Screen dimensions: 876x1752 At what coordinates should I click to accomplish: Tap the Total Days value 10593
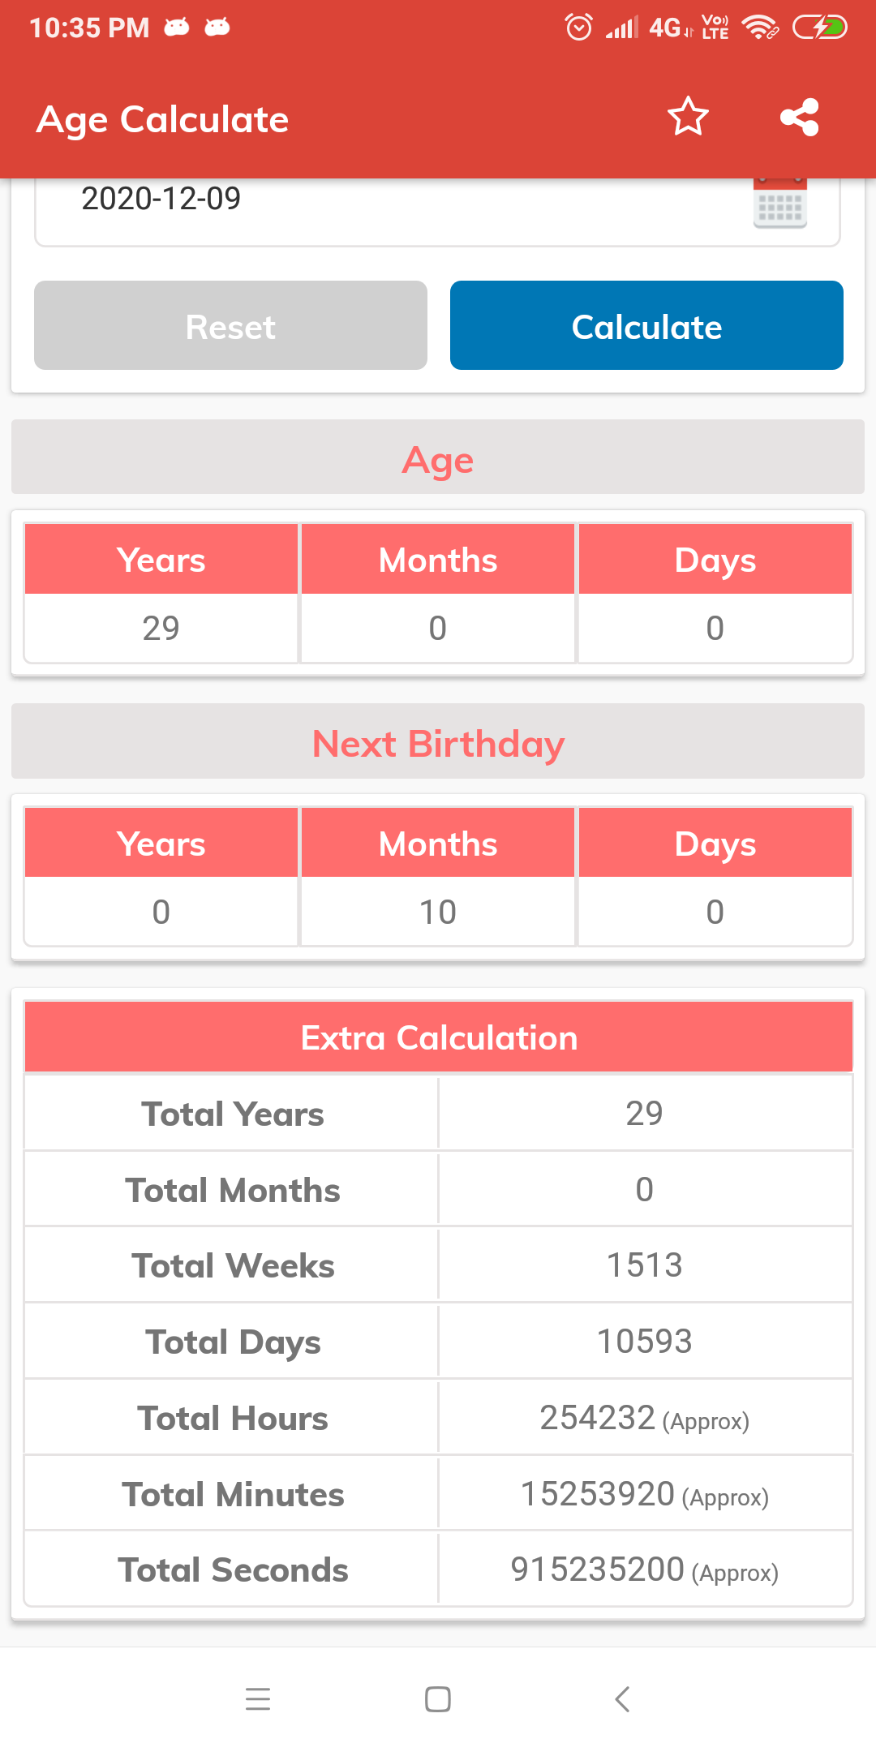tap(645, 1342)
